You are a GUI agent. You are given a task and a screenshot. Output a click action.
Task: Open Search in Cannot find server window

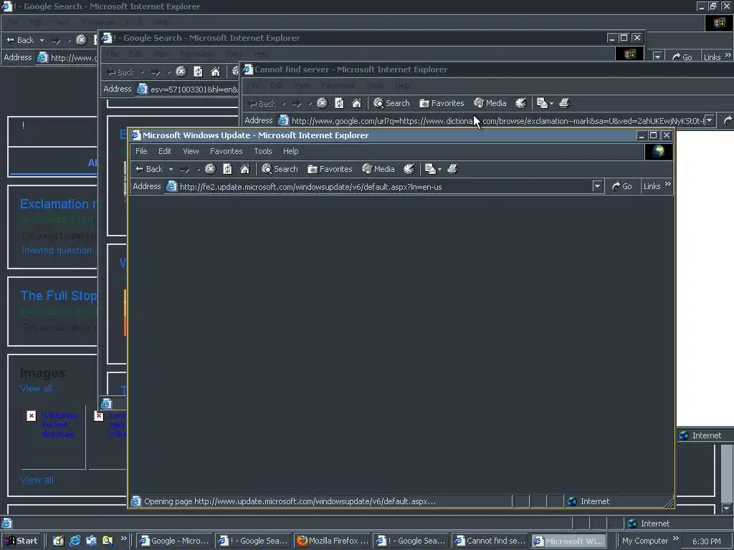391,103
